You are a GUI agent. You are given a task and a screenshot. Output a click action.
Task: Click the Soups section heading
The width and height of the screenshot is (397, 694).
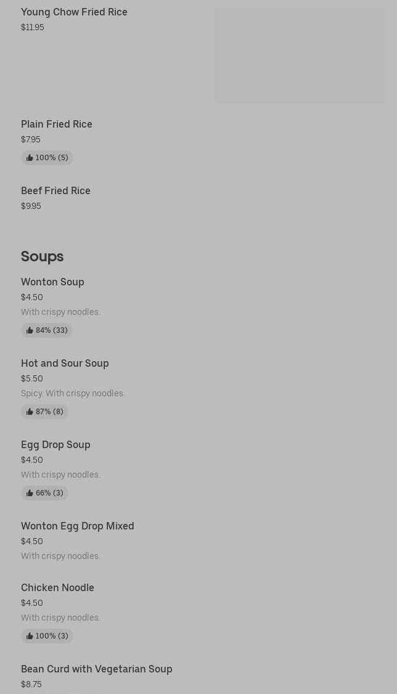[x=42, y=256]
